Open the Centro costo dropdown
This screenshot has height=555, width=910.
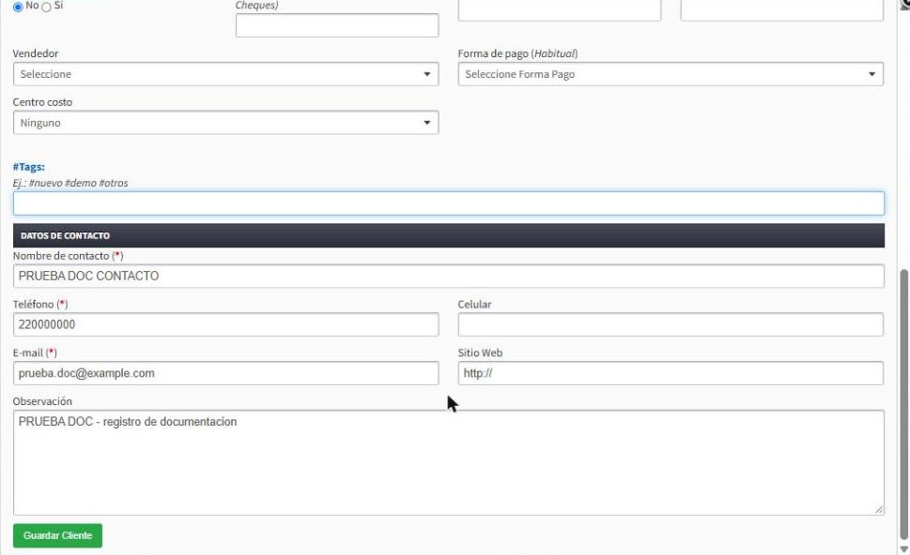[225, 123]
